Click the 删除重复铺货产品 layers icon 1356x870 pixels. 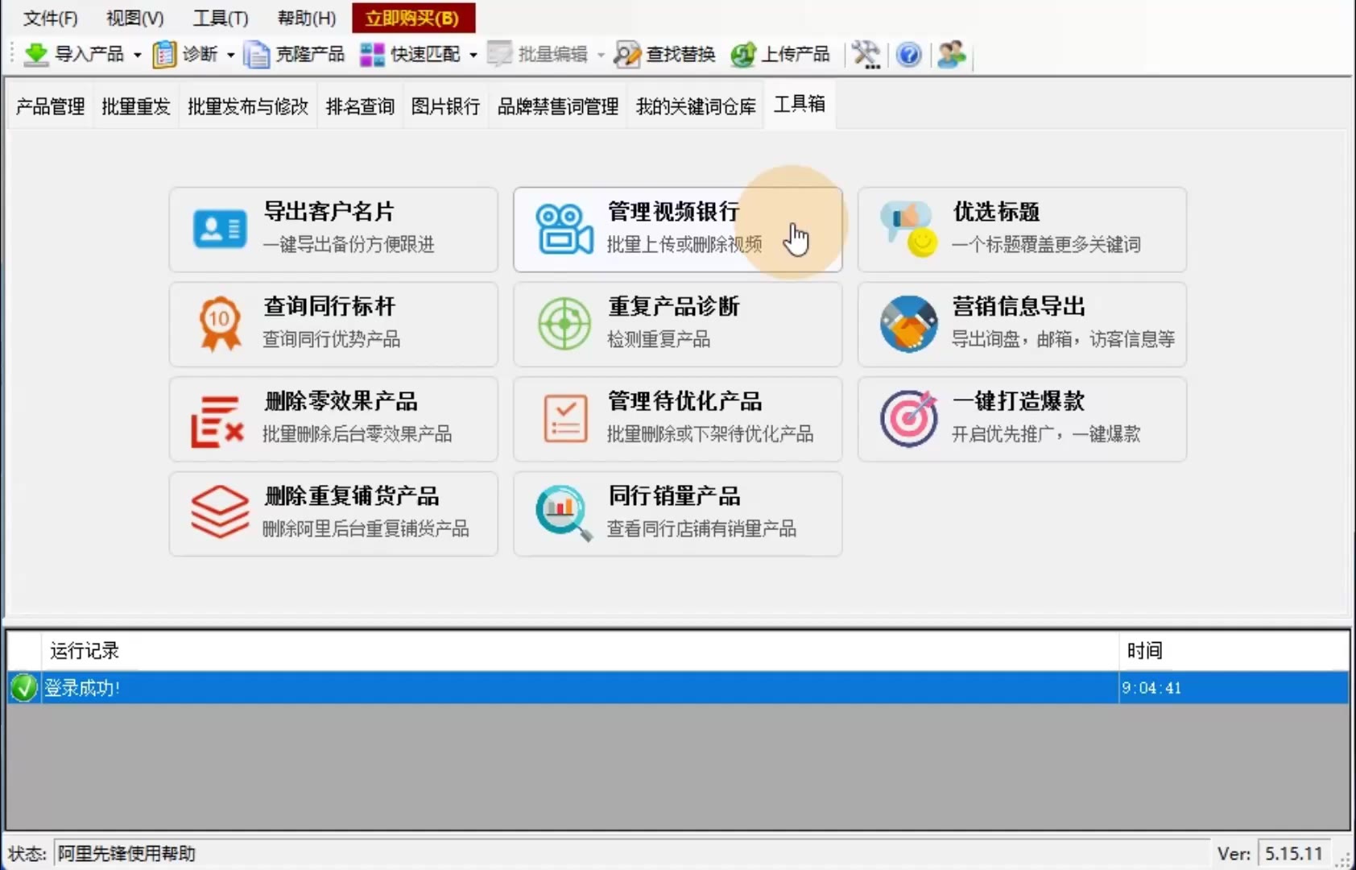(220, 512)
